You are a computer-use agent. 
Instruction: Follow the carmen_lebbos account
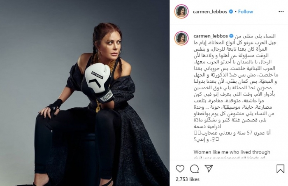(246, 12)
